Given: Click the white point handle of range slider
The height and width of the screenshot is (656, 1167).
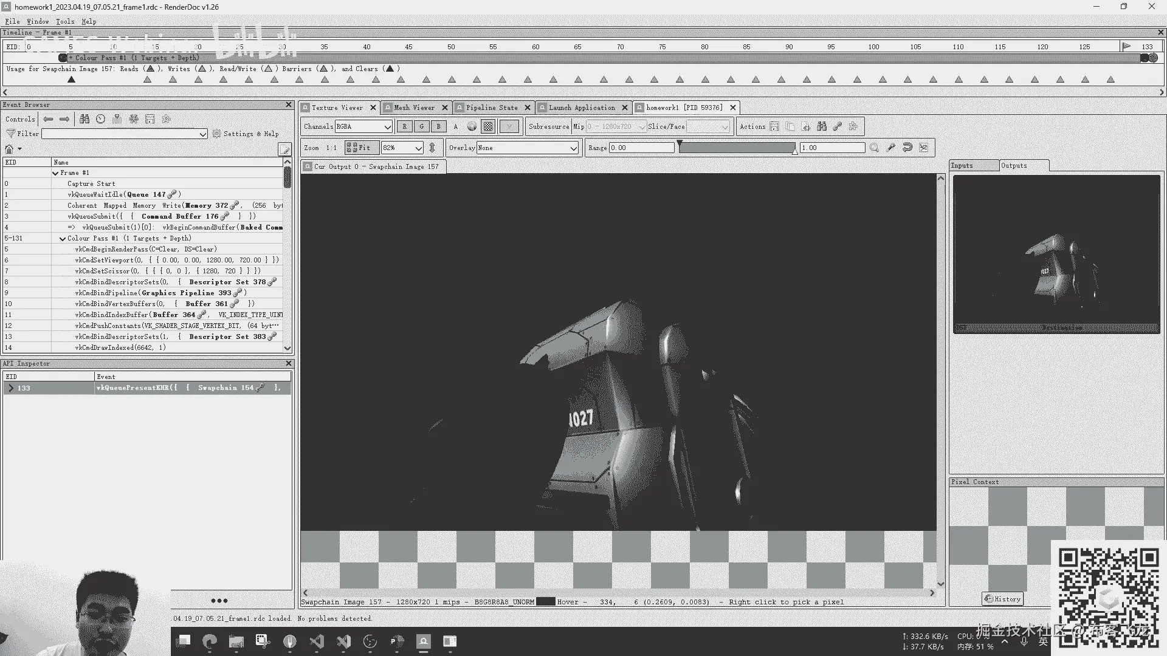Looking at the screenshot, I should coord(795,151).
